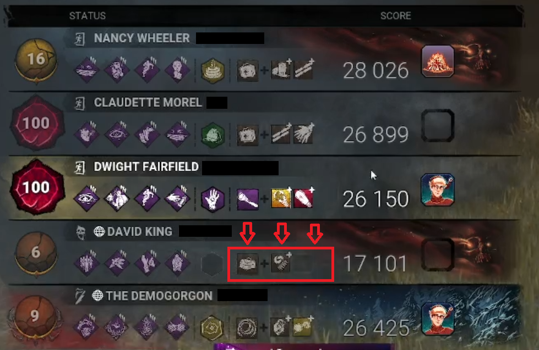Click Claudette Morel's glove add-on icon
539x350 pixels.
(303, 134)
